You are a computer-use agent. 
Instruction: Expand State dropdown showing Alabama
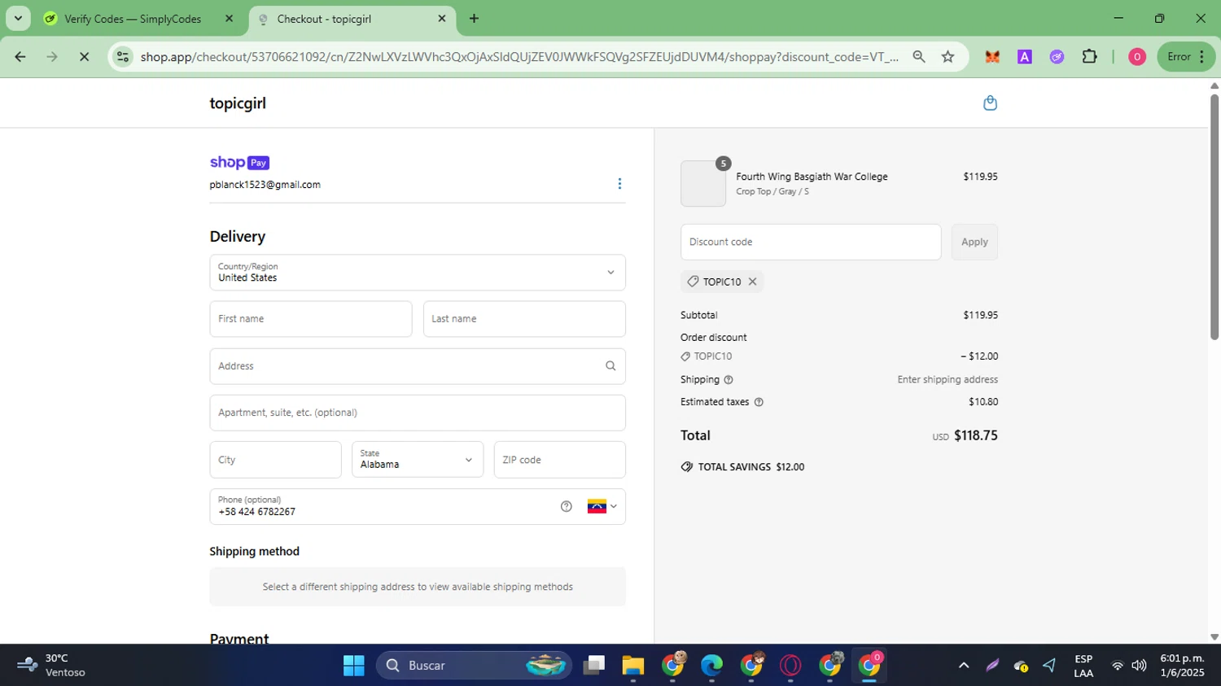pyautogui.click(x=418, y=460)
